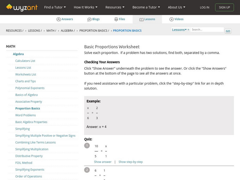Click into the Search input field
The height and width of the screenshot is (180, 240).
(x=207, y=30)
